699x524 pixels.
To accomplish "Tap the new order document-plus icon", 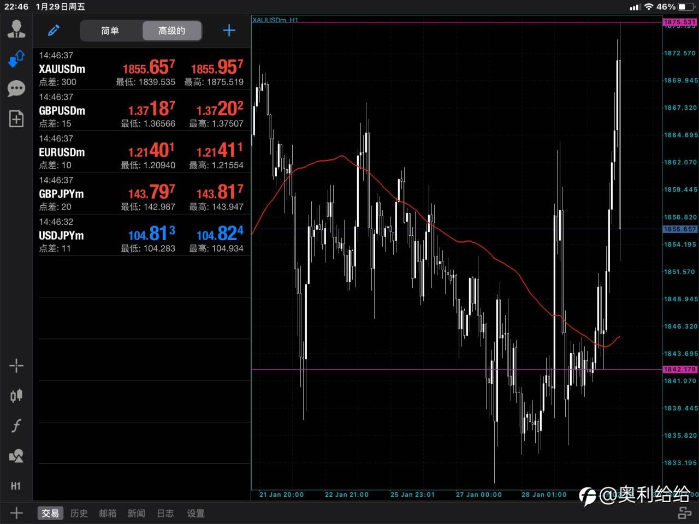I will pos(16,118).
